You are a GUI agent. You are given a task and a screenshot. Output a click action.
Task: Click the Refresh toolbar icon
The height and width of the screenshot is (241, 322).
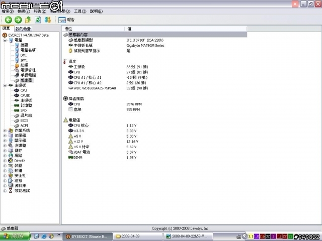pos(38,20)
